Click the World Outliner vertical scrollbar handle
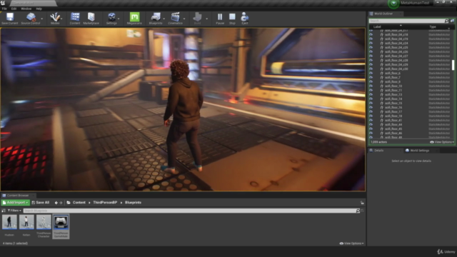 click(x=453, y=65)
